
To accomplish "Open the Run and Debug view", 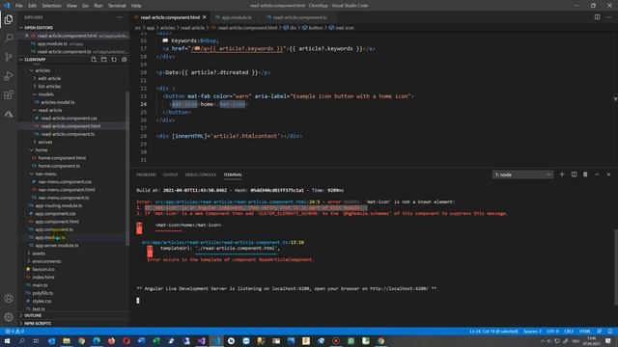I will tap(9, 76).
